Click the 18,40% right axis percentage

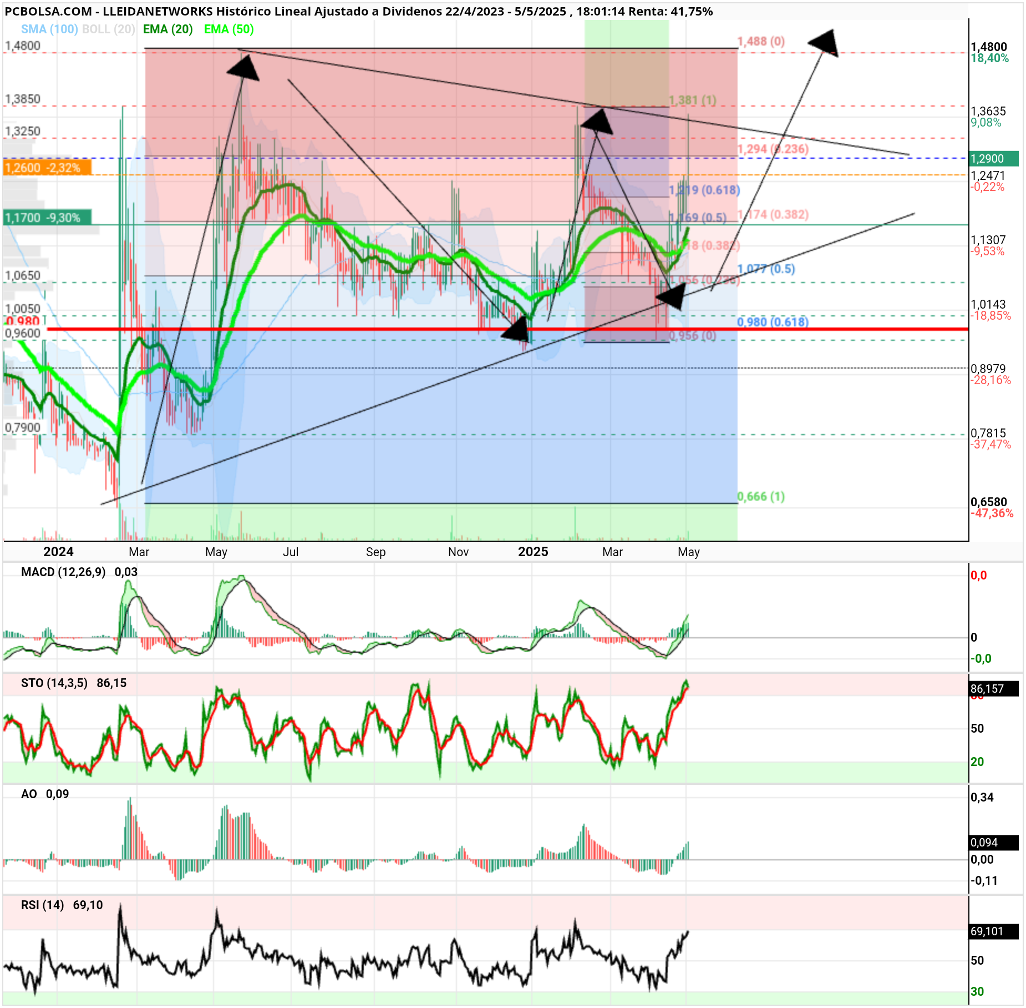coord(989,58)
